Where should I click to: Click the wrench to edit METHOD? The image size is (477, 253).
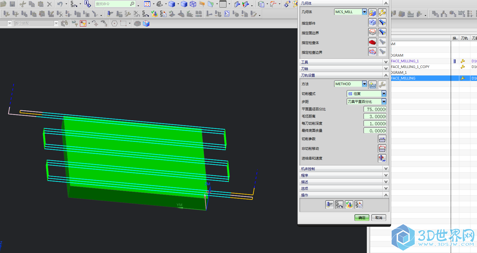tap(382, 85)
